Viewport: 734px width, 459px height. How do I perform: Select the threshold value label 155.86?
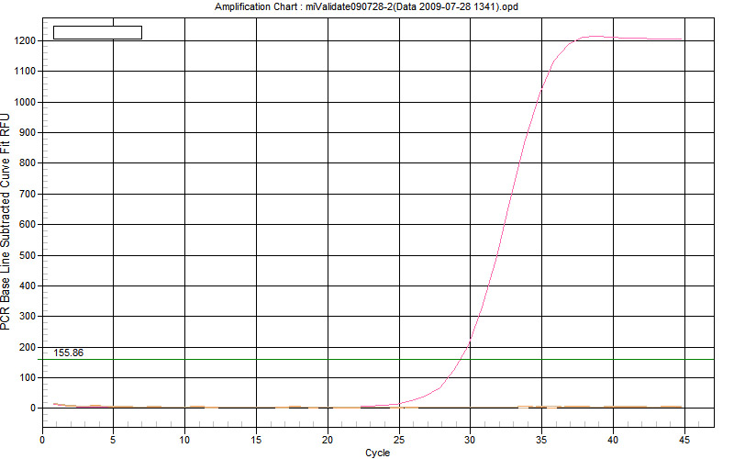68,353
